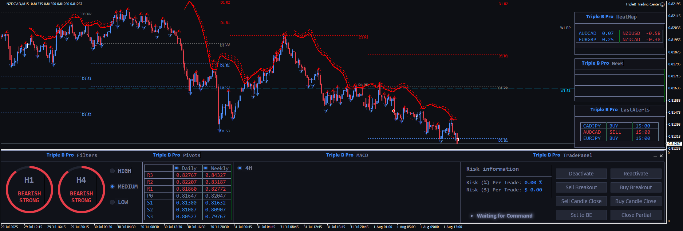Select the 4H MACD radio button
Screen dimensions: 683x231
tap(240, 168)
